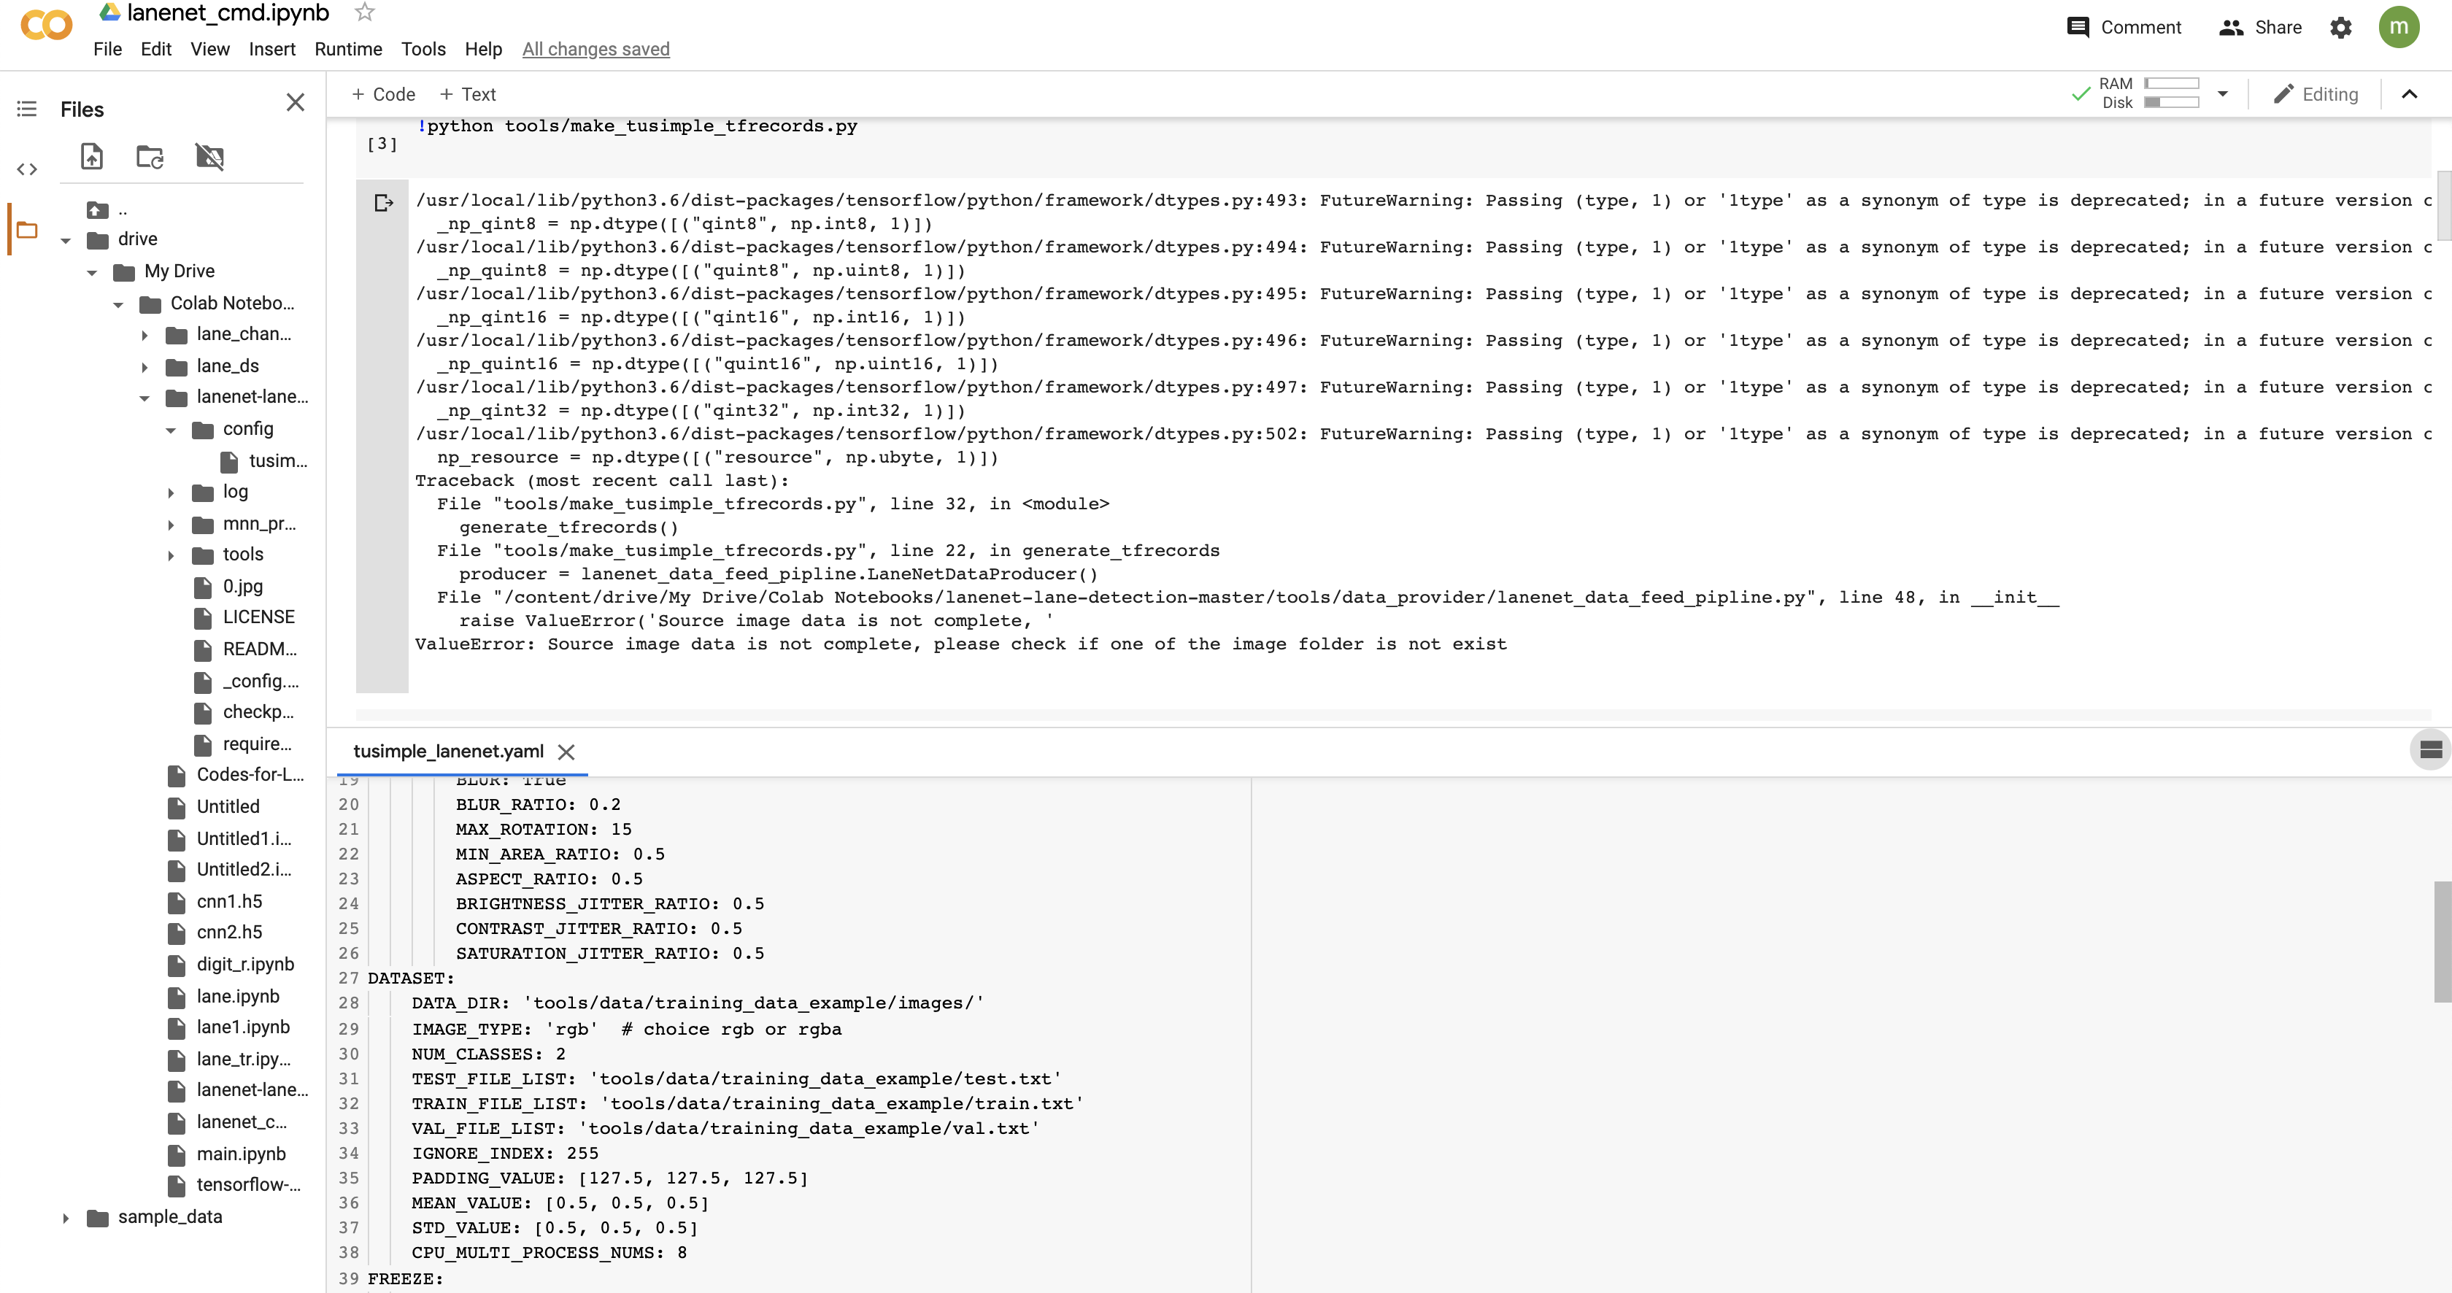Open the code snippets panel icon
Image resolution: width=2452 pixels, height=1293 pixels.
click(x=27, y=170)
